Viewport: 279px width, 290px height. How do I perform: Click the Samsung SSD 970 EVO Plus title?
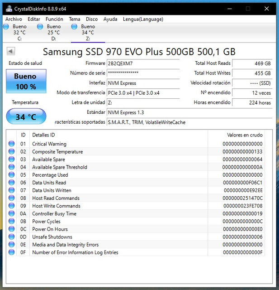tap(139, 52)
